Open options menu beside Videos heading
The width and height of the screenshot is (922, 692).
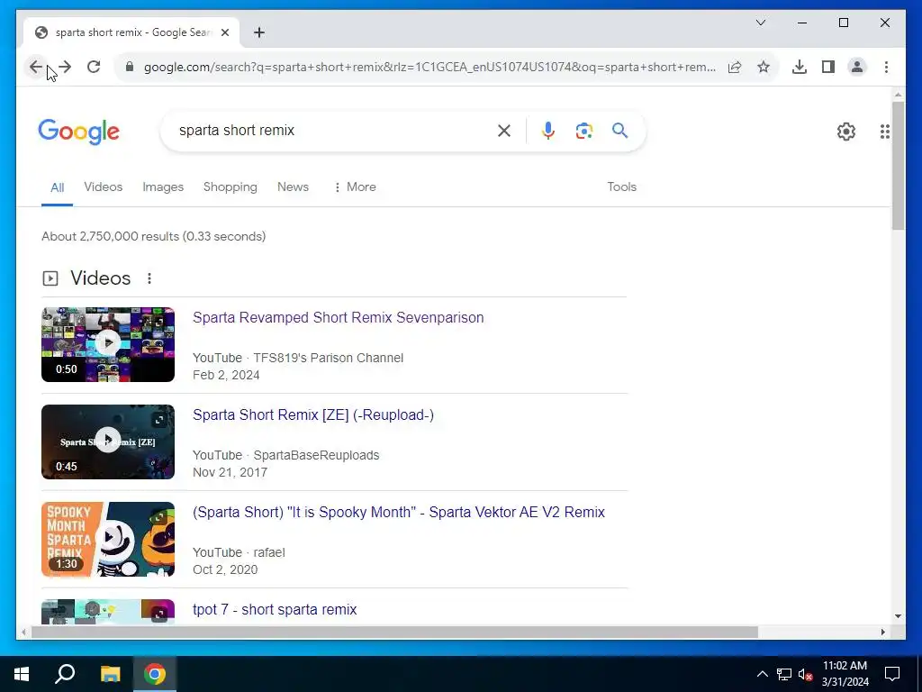(149, 278)
